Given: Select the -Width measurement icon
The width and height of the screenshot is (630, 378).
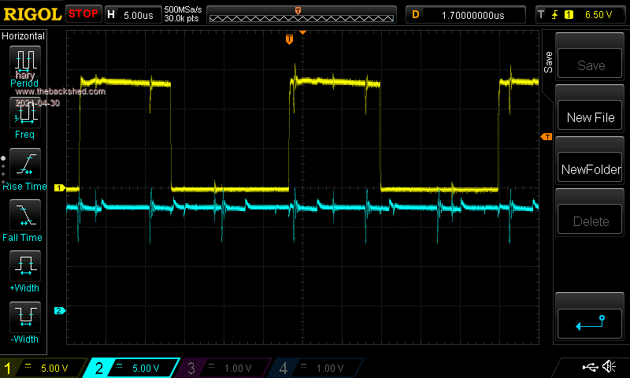Looking at the screenshot, I should (25, 317).
